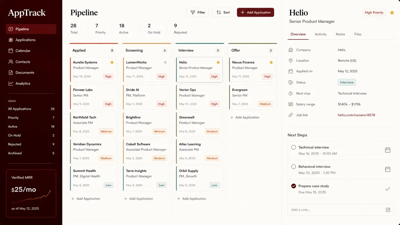
Task: Open the Archived view
Action: pos(31,153)
